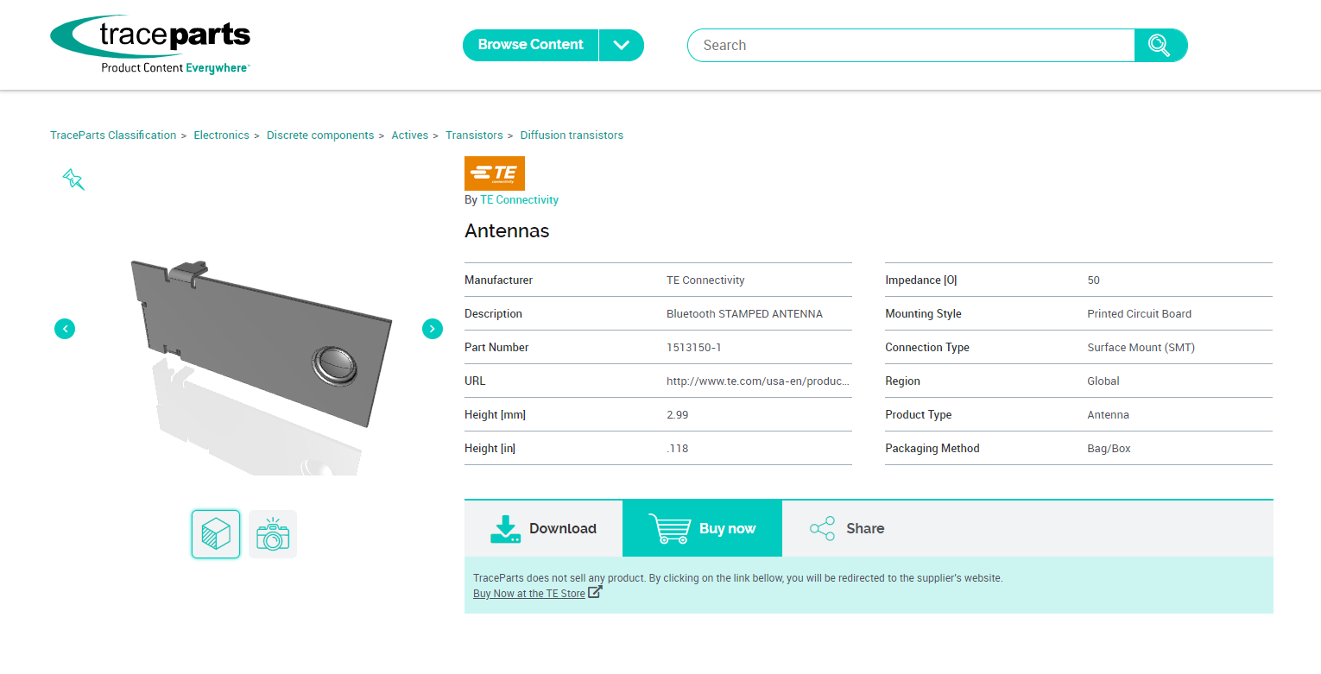The image size is (1321, 674).
Task: Select the 3D cube view thumbnail
Action: tap(216, 534)
